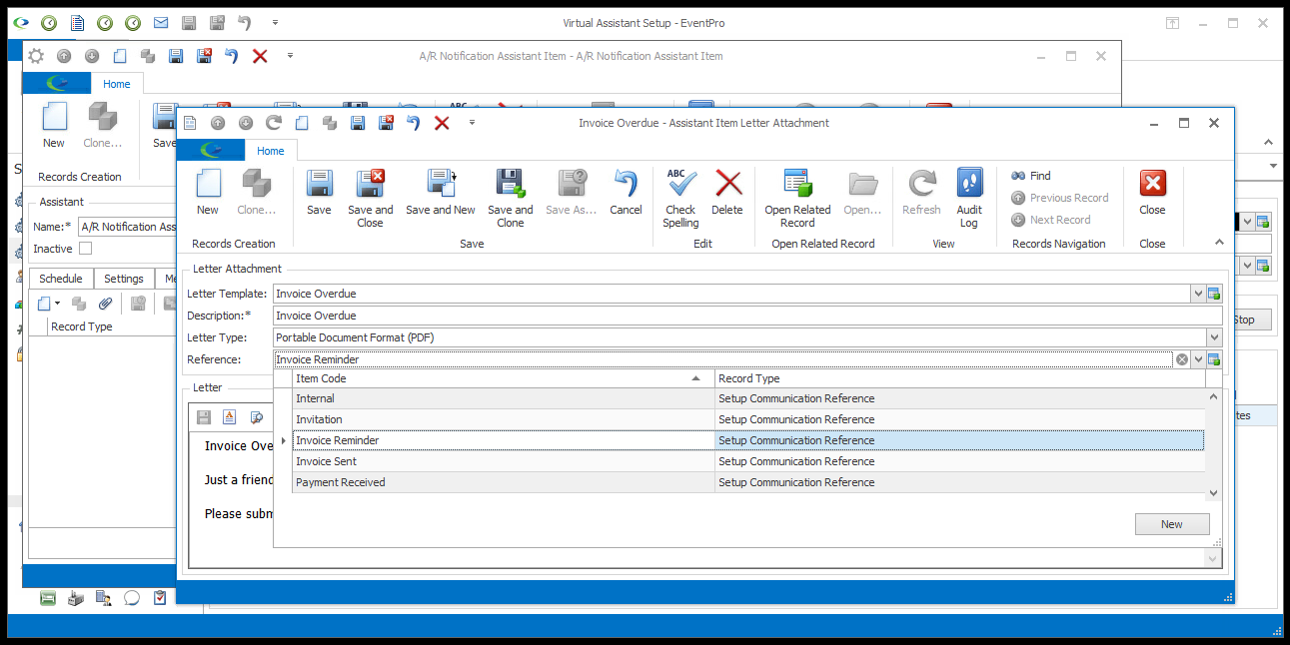
Task: Click the Refresh ribbon button
Action: coord(921,192)
